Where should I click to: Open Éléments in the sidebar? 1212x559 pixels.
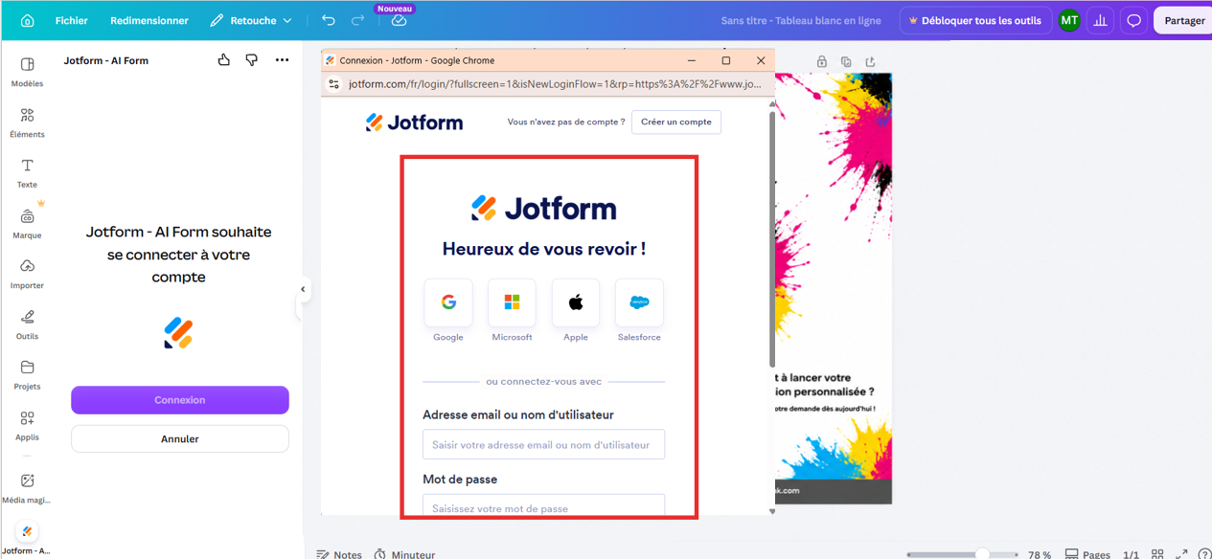tap(27, 123)
